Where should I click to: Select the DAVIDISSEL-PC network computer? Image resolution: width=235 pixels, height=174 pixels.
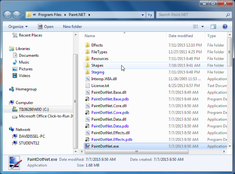(32, 136)
